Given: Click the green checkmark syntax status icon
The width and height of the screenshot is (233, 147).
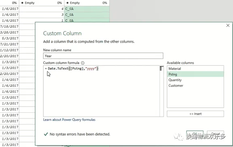Looking at the screenshot, I should (46, 134).
